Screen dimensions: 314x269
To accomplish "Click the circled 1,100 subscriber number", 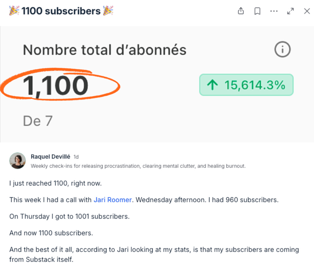I will pyautogui.click(x=56, y=86).
